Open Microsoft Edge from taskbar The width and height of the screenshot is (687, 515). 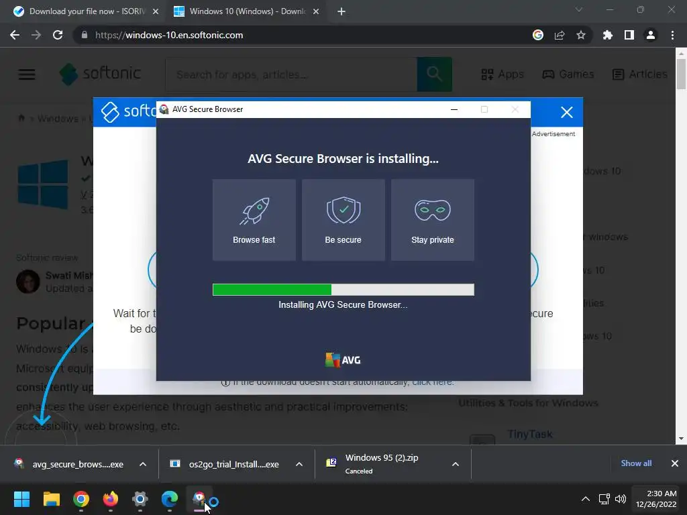(170, 499)
